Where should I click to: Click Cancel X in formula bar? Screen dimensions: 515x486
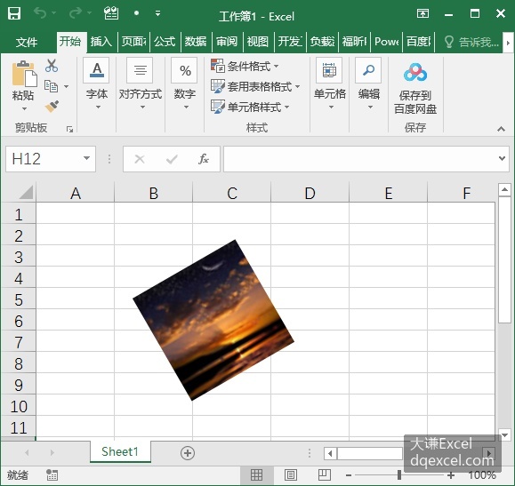pos(140,160)
